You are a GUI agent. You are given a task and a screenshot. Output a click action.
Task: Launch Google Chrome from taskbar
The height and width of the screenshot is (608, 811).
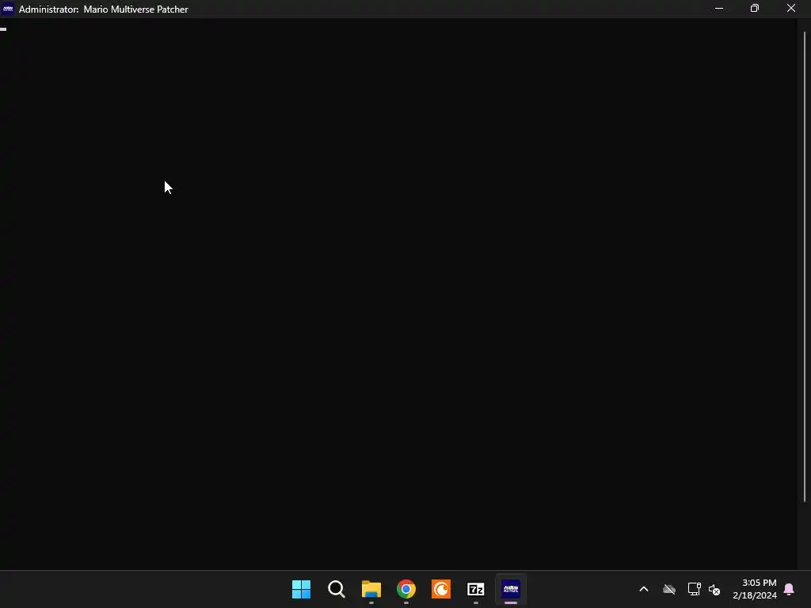tap(406, 589)
